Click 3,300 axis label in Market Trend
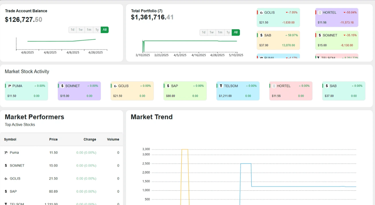 pyautogui.click(x=146, y=149)
